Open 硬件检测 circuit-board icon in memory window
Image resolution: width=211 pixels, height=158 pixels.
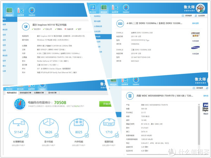pyautogui.click(x=104, y=7)
